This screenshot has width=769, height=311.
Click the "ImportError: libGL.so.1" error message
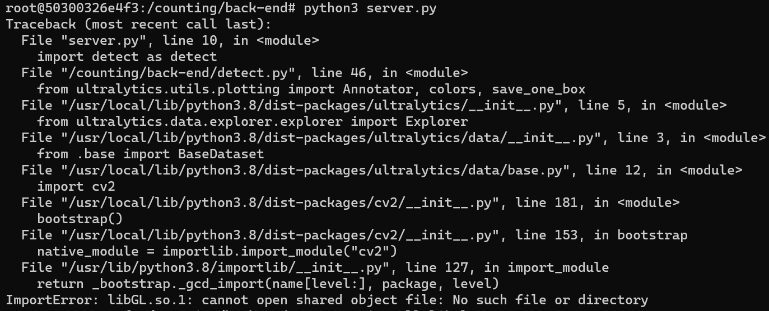[x=327, y=300]
